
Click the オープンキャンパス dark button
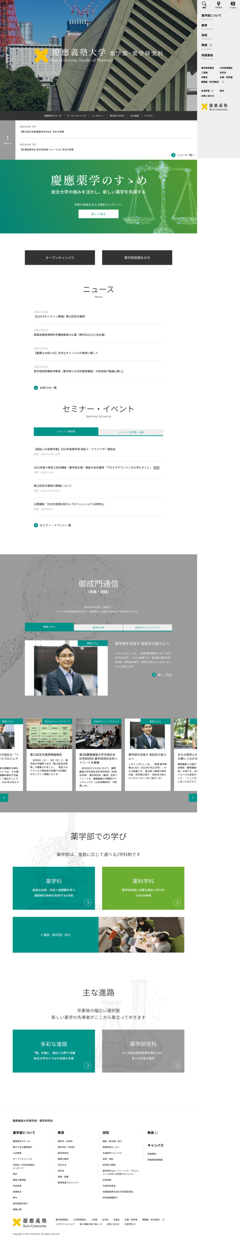coord(60,258)
